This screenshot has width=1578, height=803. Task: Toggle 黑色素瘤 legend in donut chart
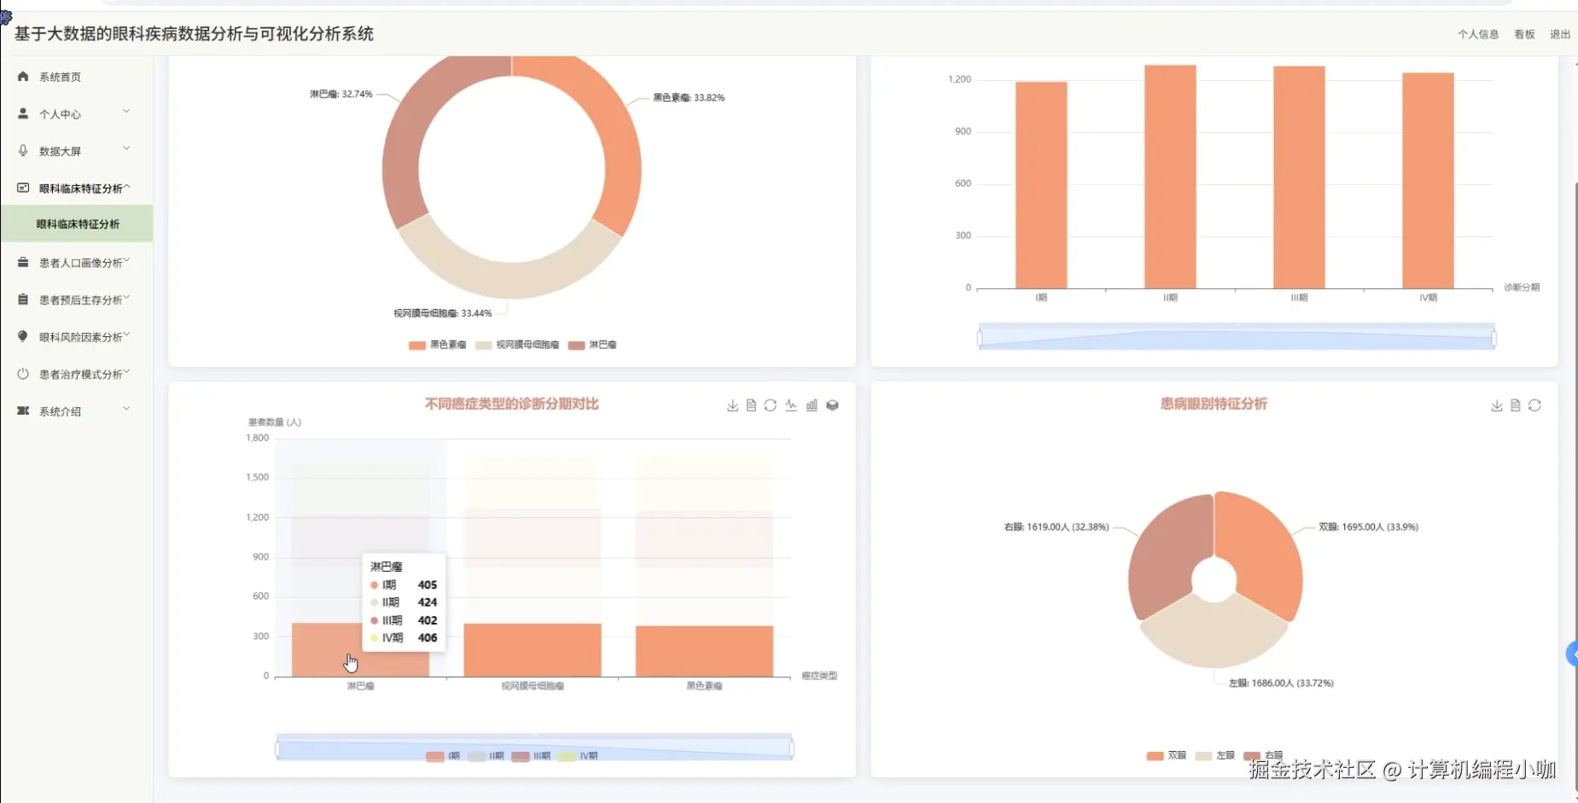click(x=438, y=345)
